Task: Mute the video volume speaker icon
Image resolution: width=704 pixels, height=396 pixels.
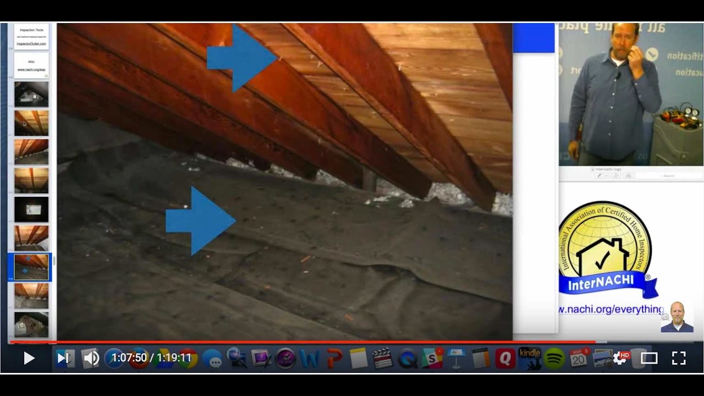Action: (91, 359)
